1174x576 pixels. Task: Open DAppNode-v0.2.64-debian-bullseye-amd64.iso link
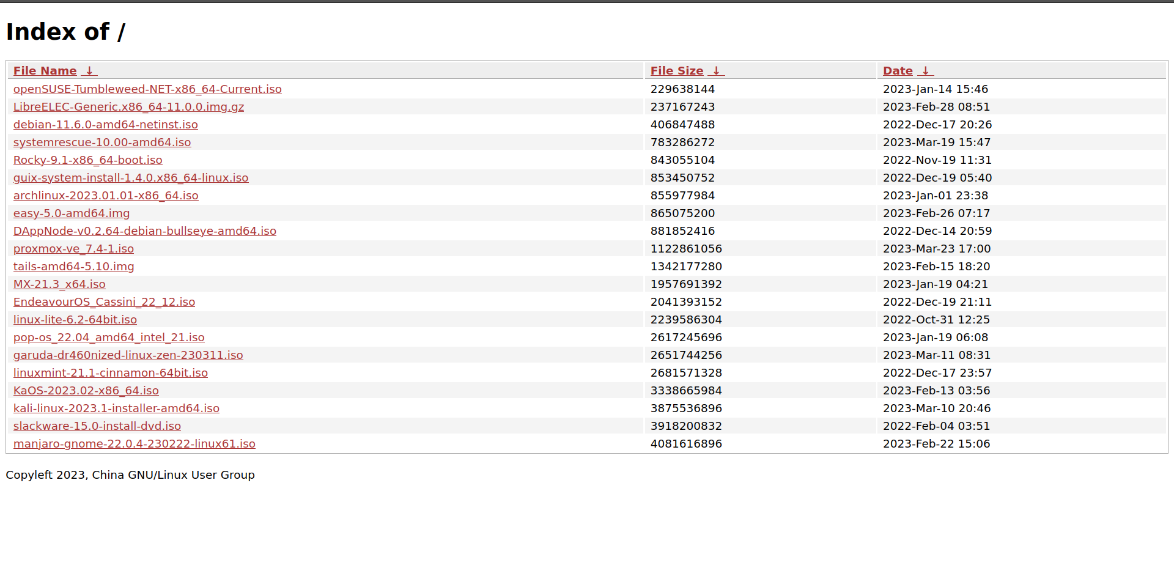pyautogui.click(x=145, y=231)
